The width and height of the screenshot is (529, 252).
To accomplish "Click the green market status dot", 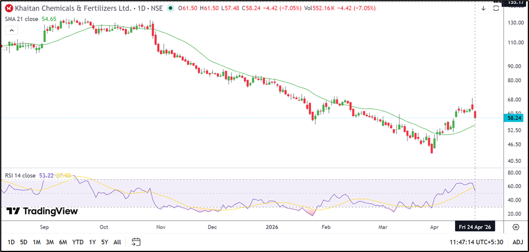I will [x=170, y=8].
